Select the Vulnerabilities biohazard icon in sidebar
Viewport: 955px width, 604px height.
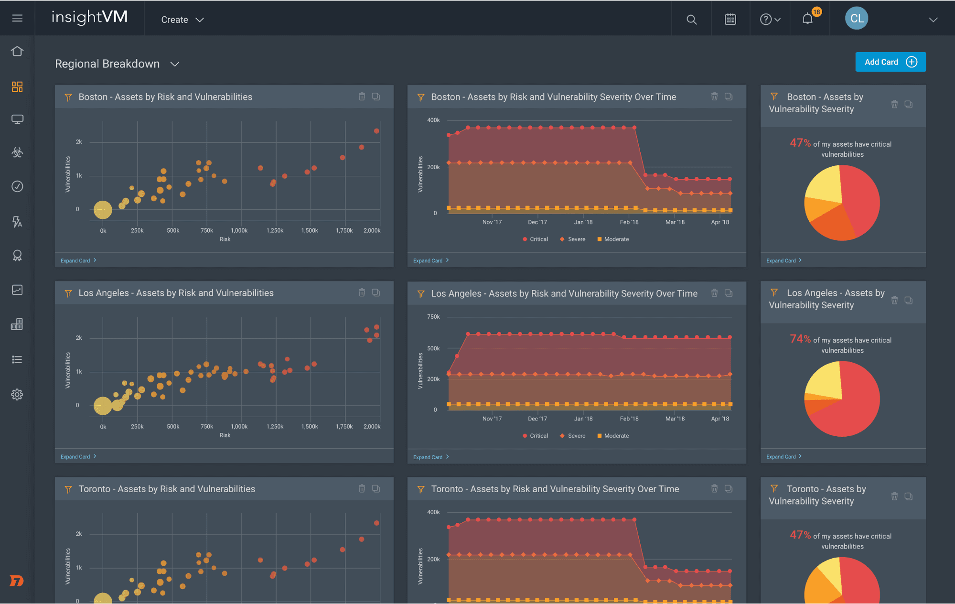point(17,152)
